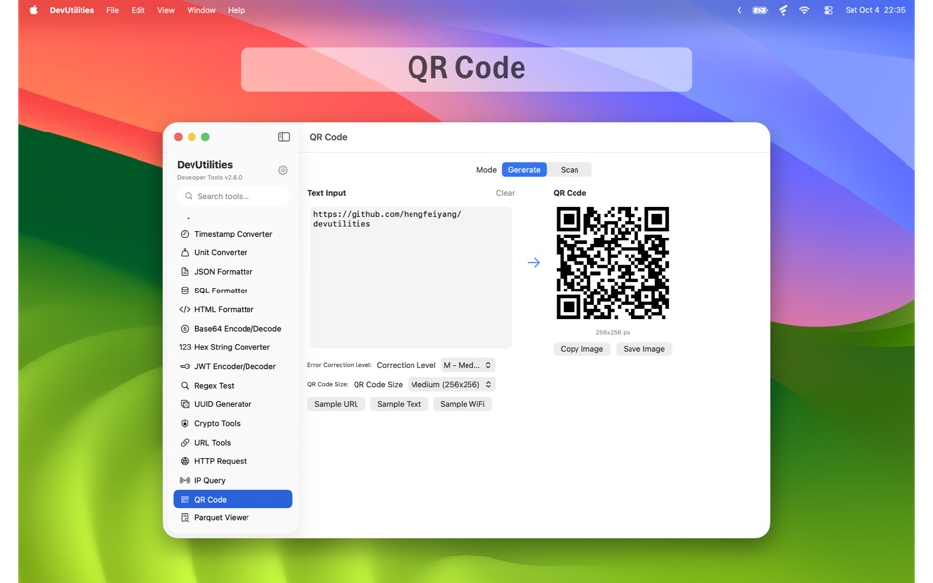Open the Crypto Tools utility
Screen dimensions: 933x583
(x=218, y=423)
